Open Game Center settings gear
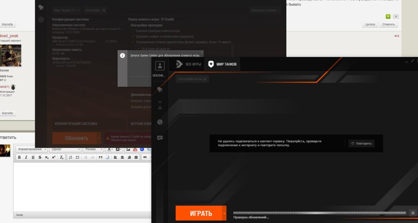 (160, 122)
